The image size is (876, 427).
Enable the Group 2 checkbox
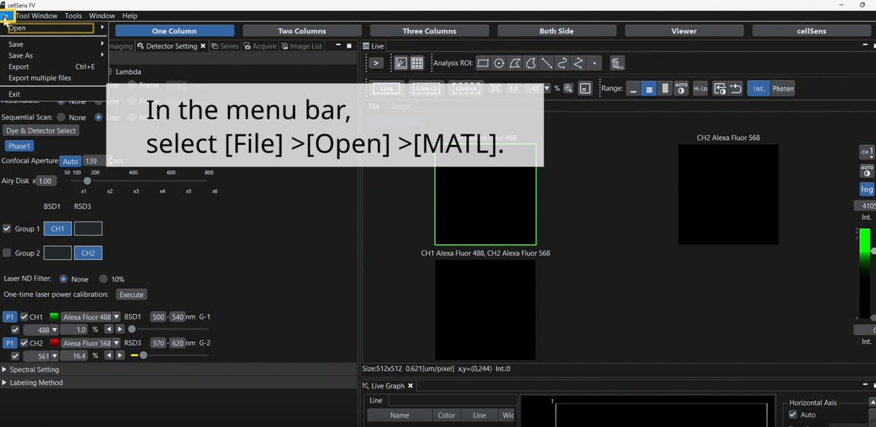[x=7, y=253]
